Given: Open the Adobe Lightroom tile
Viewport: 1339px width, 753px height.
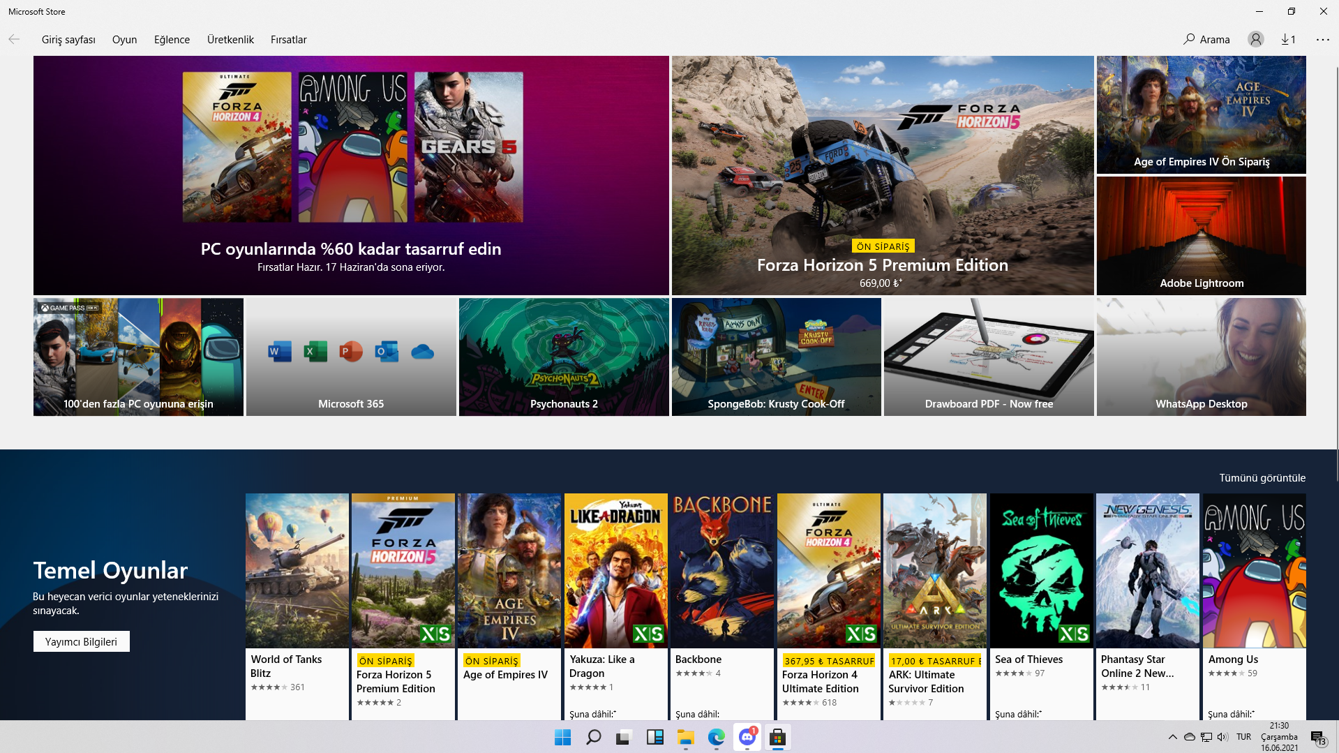Looking at the screenshot, I should pyautogui.click(x=1201, y=235).
